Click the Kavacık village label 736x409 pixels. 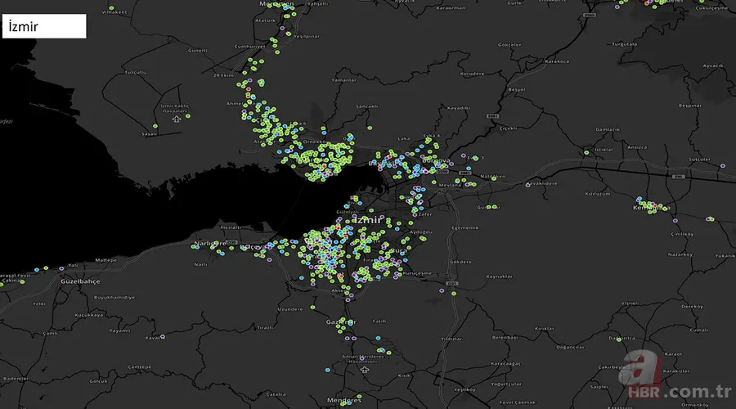tap(155, 338)
